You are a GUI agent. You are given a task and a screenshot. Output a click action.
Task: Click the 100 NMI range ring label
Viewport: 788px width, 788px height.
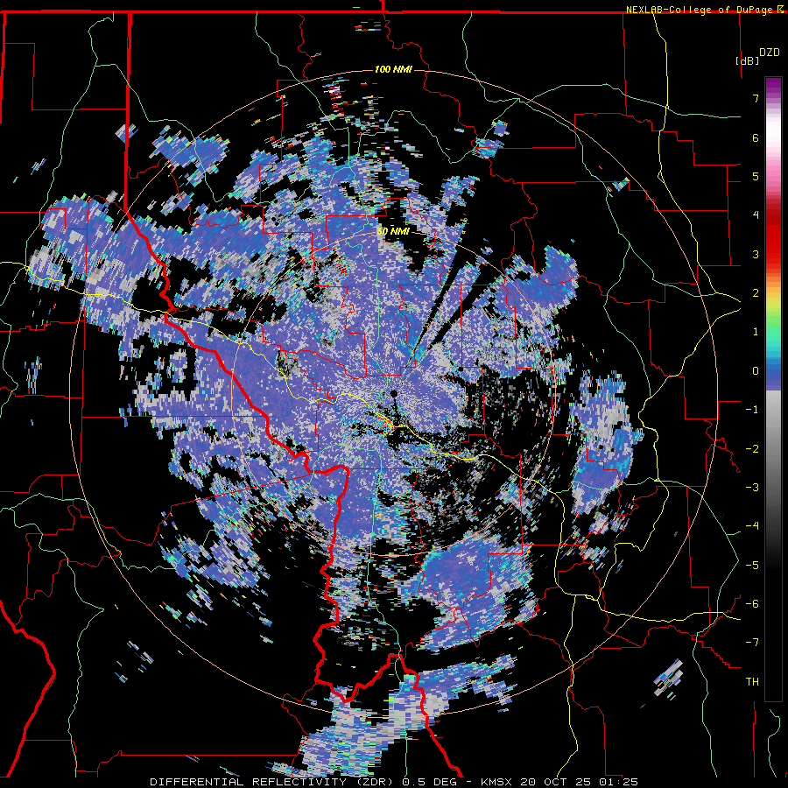coord(393,69)
